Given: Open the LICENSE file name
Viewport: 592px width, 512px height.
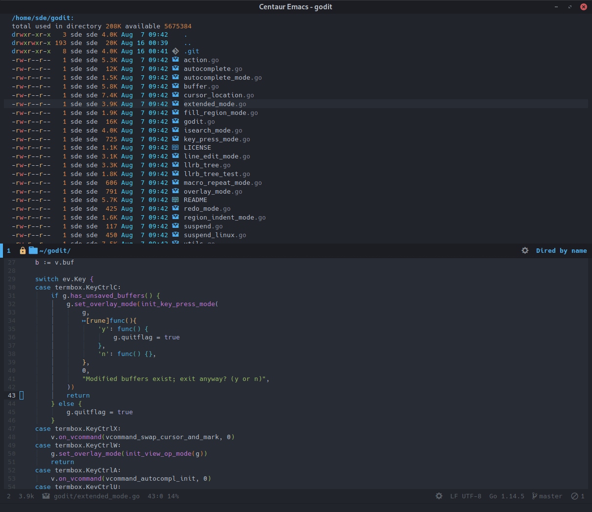Looking at the screenshot, I should 197,148.
